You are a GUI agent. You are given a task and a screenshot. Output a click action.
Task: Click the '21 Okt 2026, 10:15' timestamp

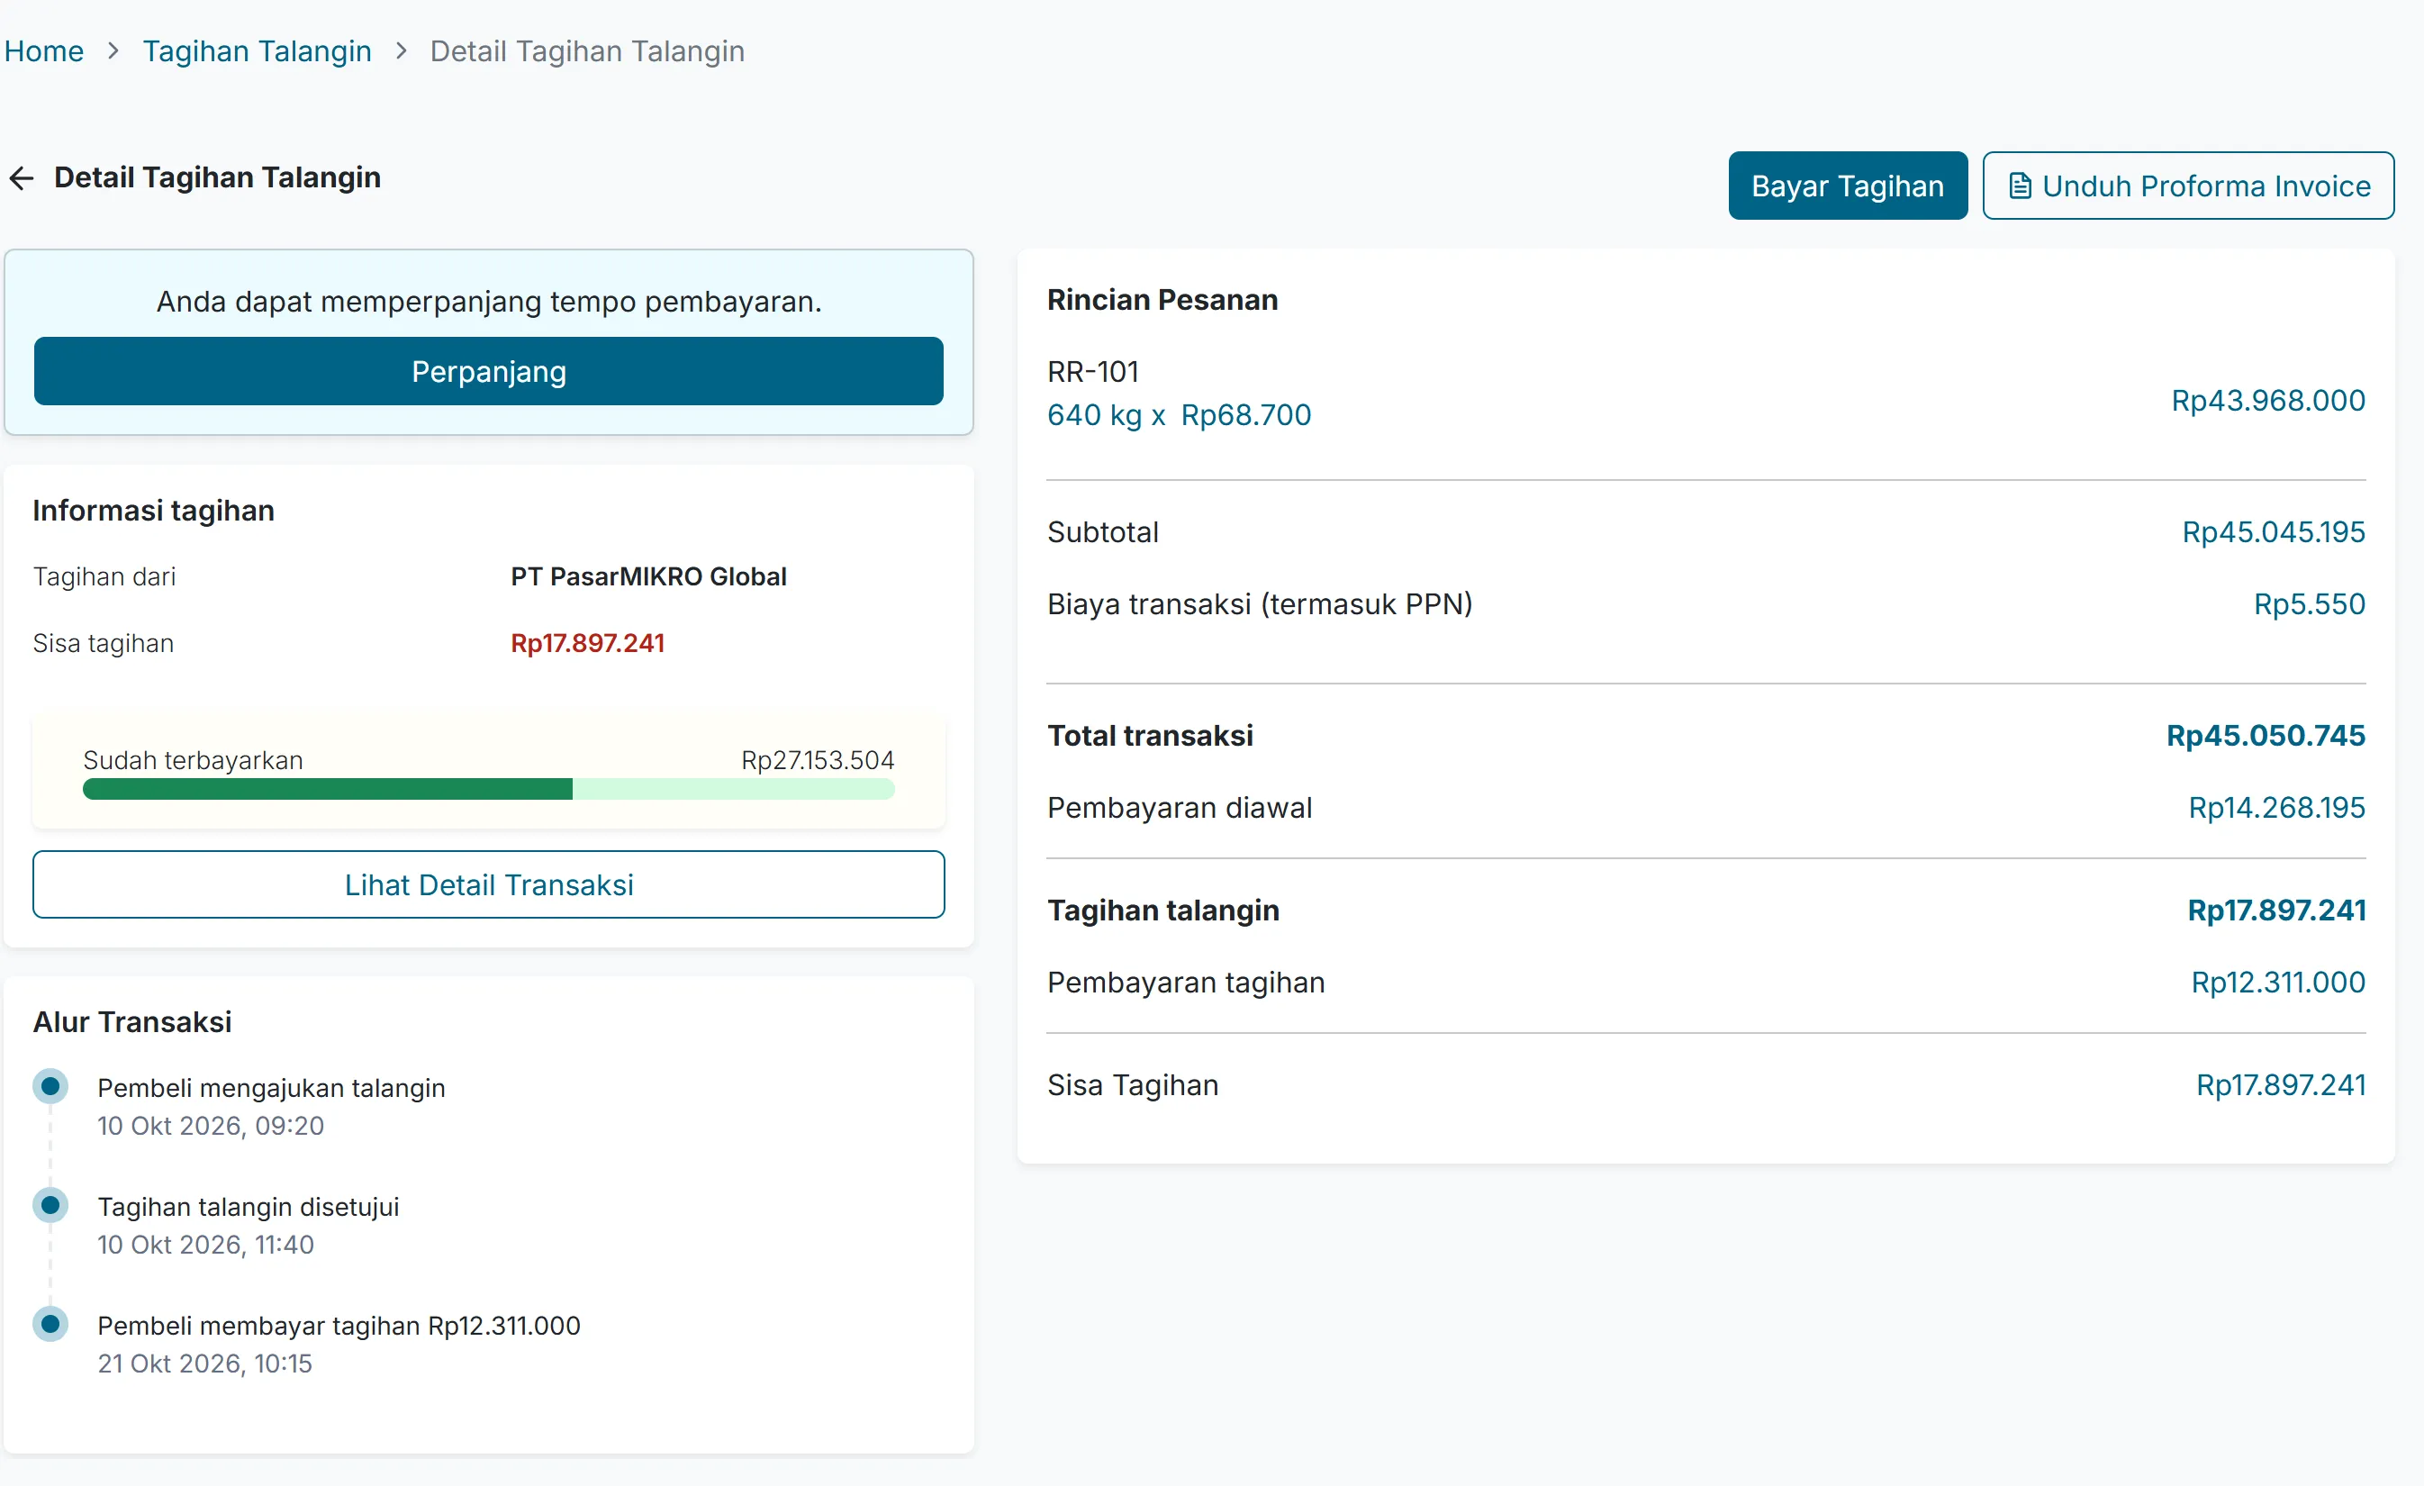tap(204, 1364)
